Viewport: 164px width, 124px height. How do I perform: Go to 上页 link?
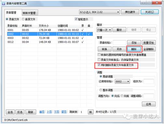pos(49,112)
